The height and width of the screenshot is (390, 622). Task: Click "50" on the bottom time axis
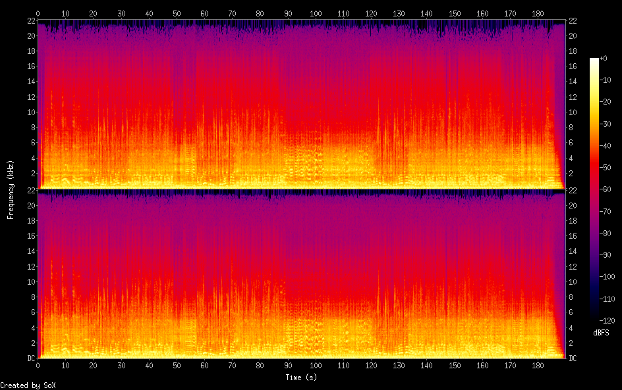pos(177,366)
